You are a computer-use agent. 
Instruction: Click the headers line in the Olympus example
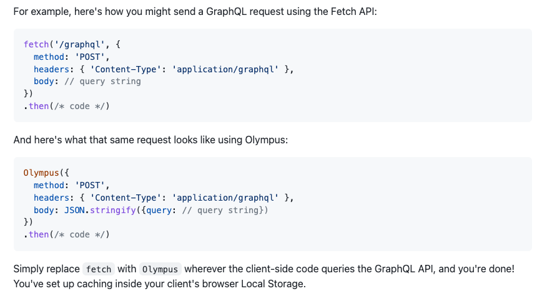(x=164, y=198)
